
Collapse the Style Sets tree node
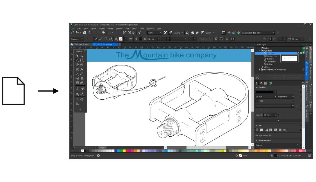[260, 51]
